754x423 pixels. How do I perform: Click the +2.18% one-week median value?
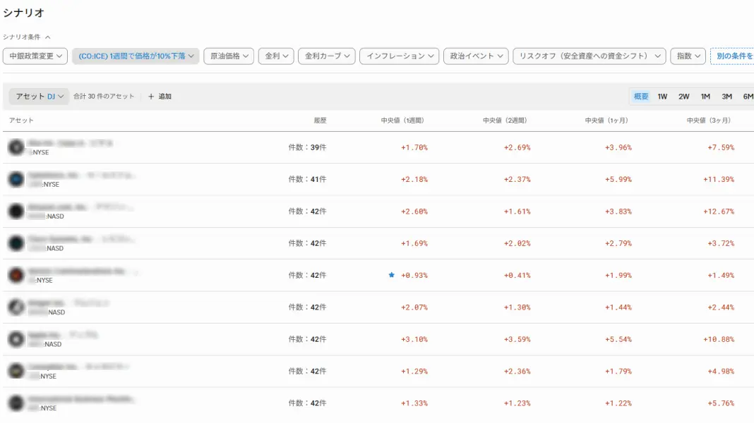click(414, 179)
